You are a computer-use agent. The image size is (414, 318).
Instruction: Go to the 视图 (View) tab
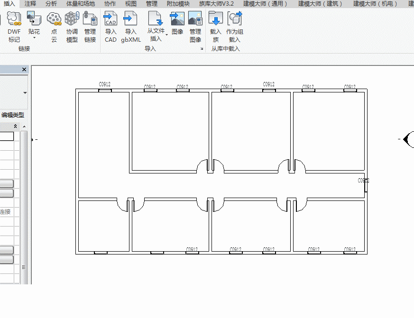(130, 4)
